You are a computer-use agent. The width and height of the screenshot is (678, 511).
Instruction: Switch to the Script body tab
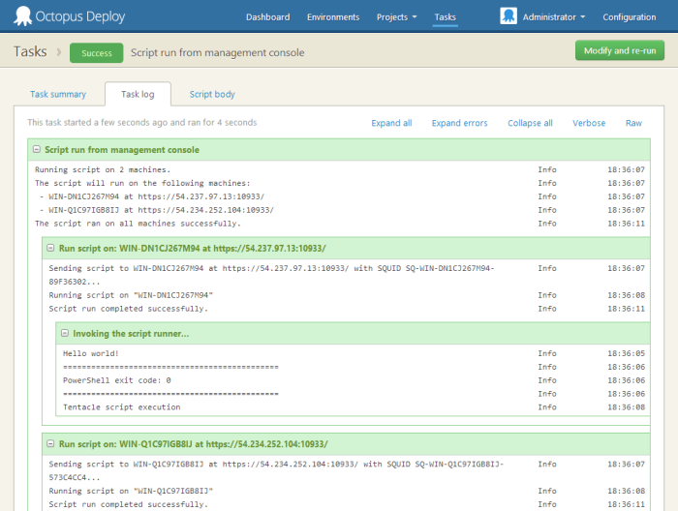coord(212,95)
